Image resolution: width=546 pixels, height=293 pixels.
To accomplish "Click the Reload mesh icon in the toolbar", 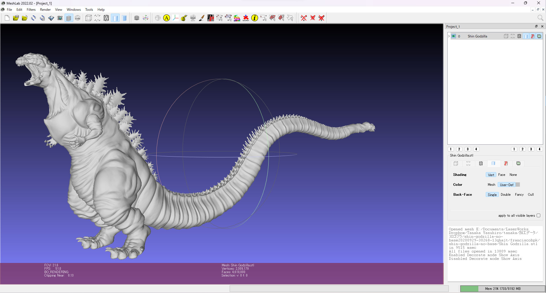I will 34,18.
